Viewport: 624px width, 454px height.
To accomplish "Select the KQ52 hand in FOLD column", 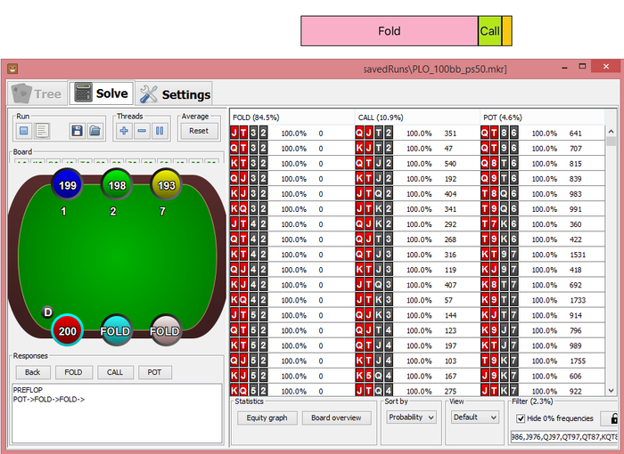I will click(x=291, y=391).
